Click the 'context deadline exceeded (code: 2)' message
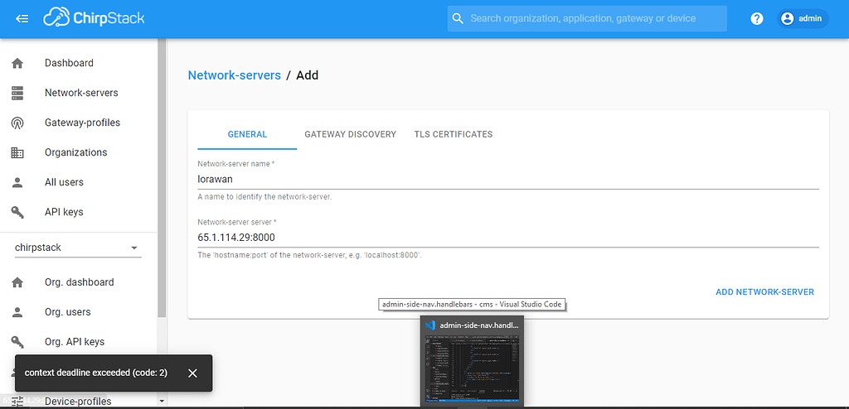Screen dimensions: 849x409 pos(96,373)
